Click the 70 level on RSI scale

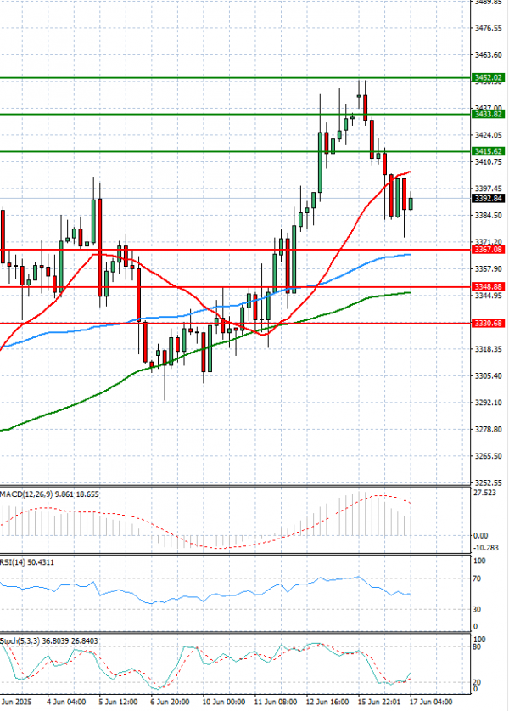(x=477, y=579)
